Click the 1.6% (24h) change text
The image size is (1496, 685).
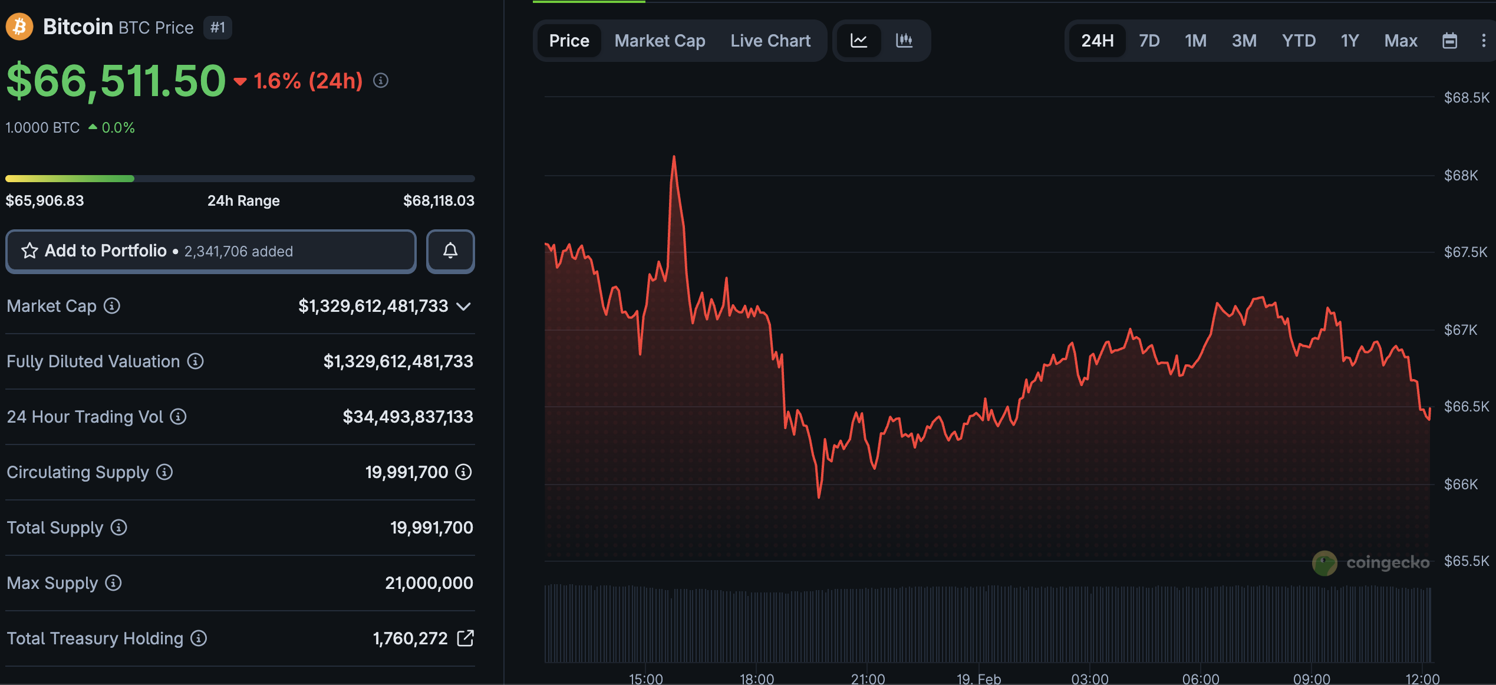(308, 81)
